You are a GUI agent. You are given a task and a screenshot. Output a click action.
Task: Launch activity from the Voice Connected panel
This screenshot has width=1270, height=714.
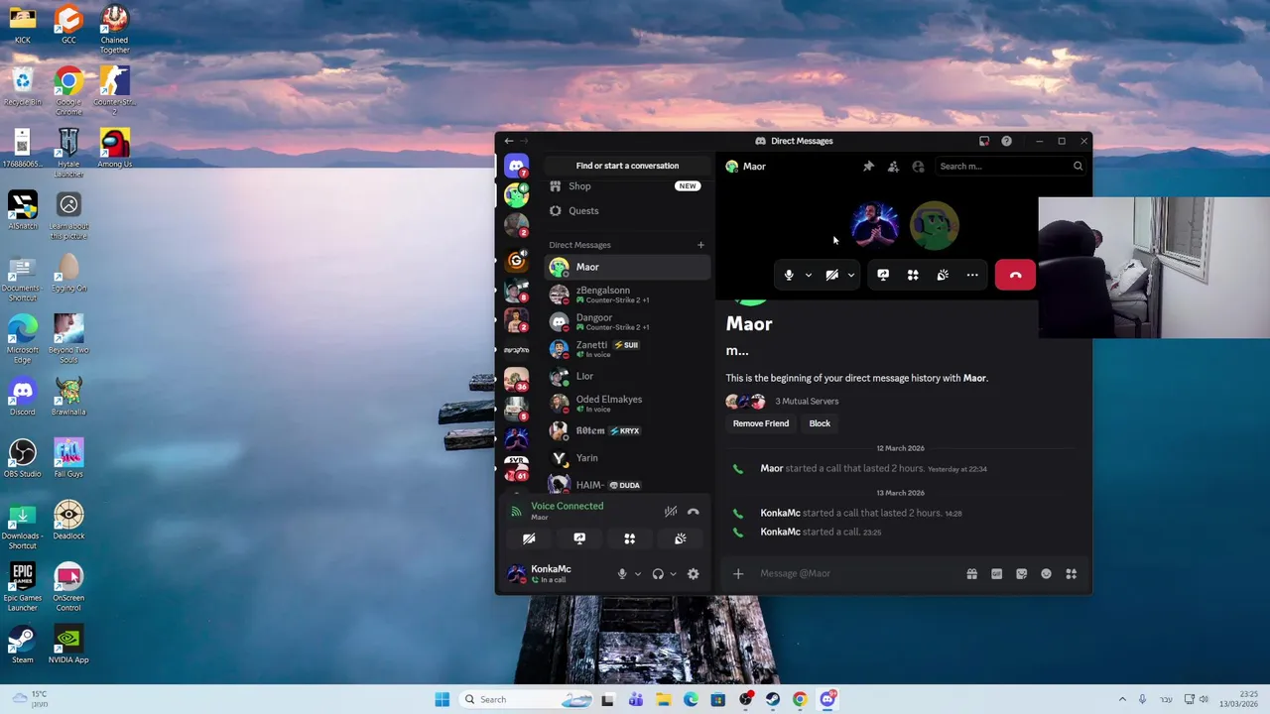[629, 538]
